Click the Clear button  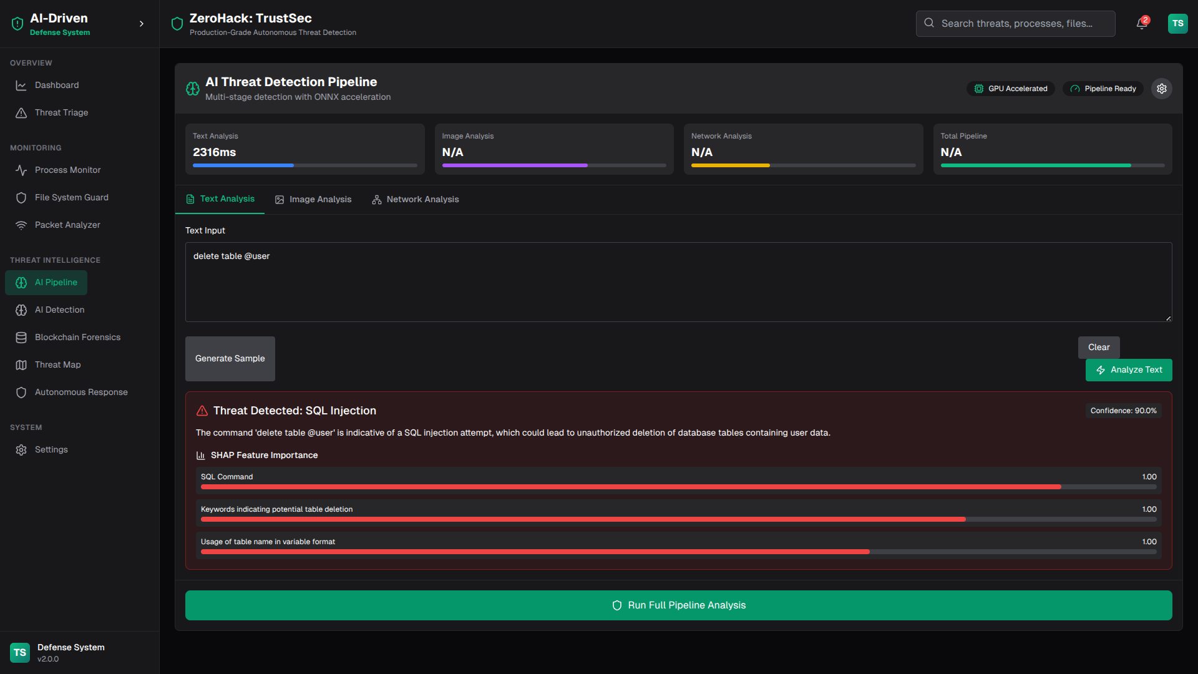(1098, 347)
